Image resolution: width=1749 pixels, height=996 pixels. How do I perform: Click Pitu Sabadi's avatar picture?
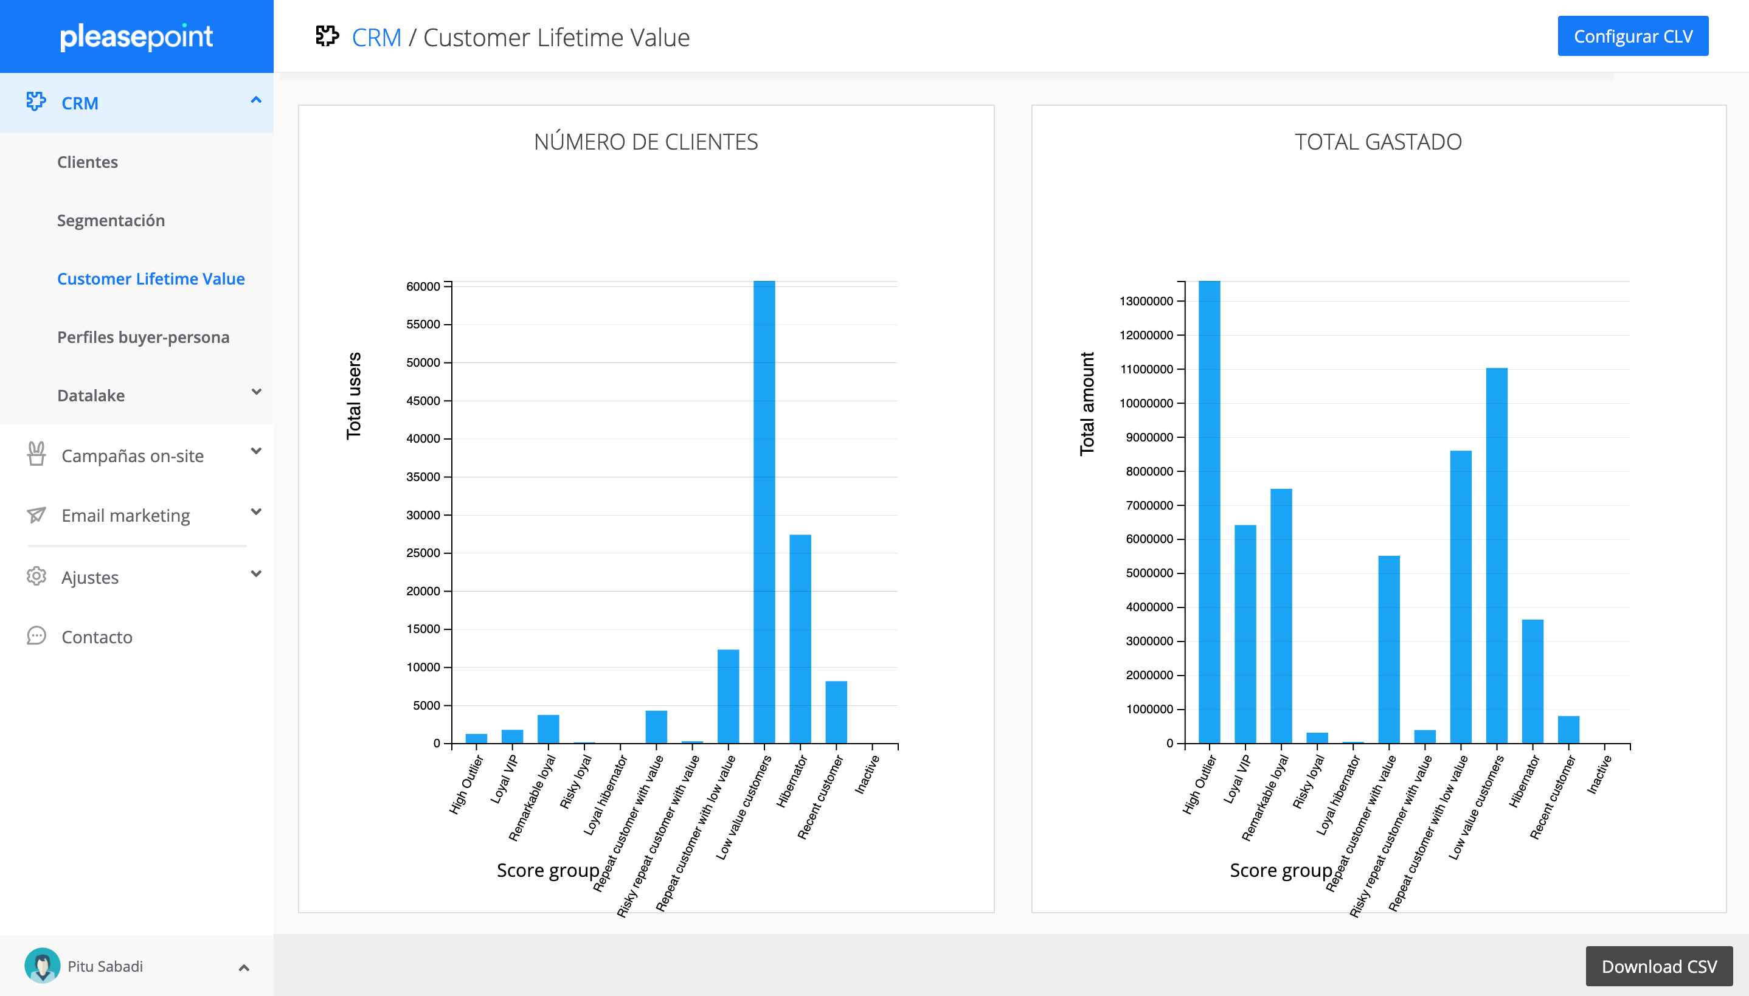pyautogui.click(x=43, y=965)
